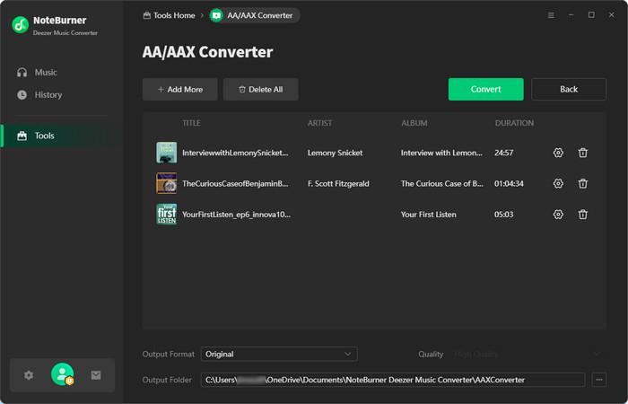Open settings for Lemony Snicket interview row

[558, 153]
